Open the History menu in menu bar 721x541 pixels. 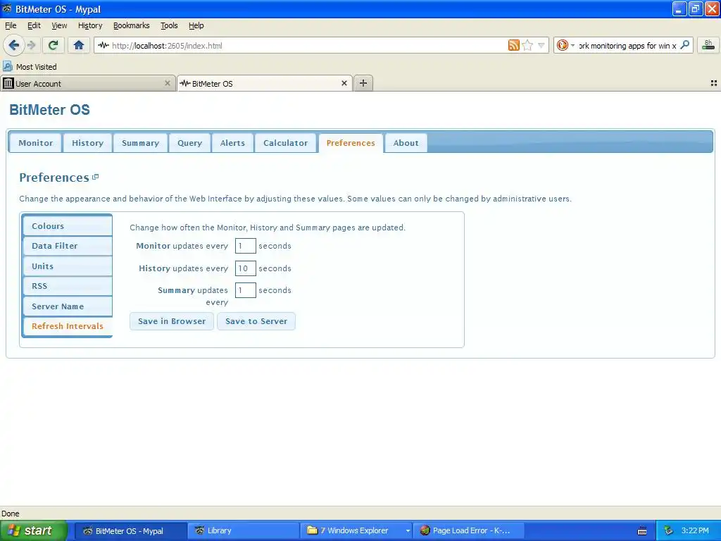click(x=90, y=25)
